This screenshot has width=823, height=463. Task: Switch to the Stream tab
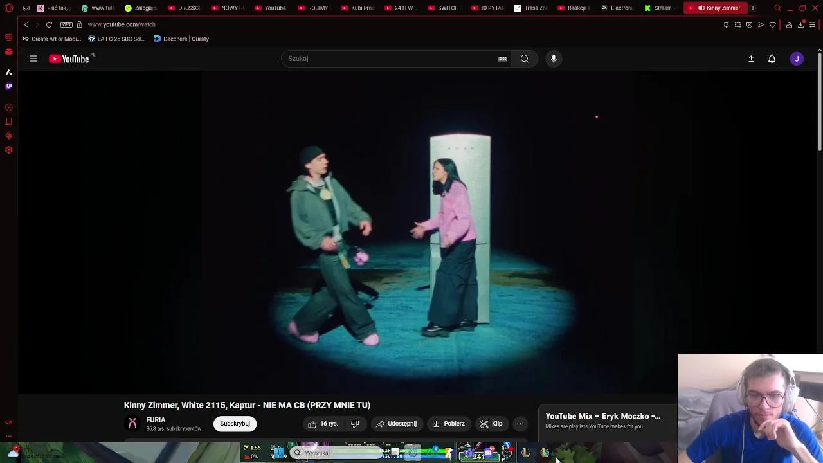pos(660,8)
